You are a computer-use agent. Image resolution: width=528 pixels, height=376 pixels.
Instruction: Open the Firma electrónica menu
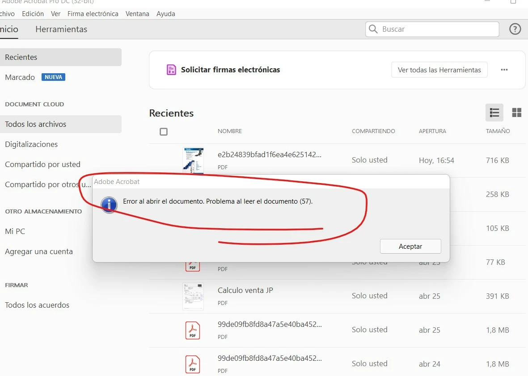(93, 14)
